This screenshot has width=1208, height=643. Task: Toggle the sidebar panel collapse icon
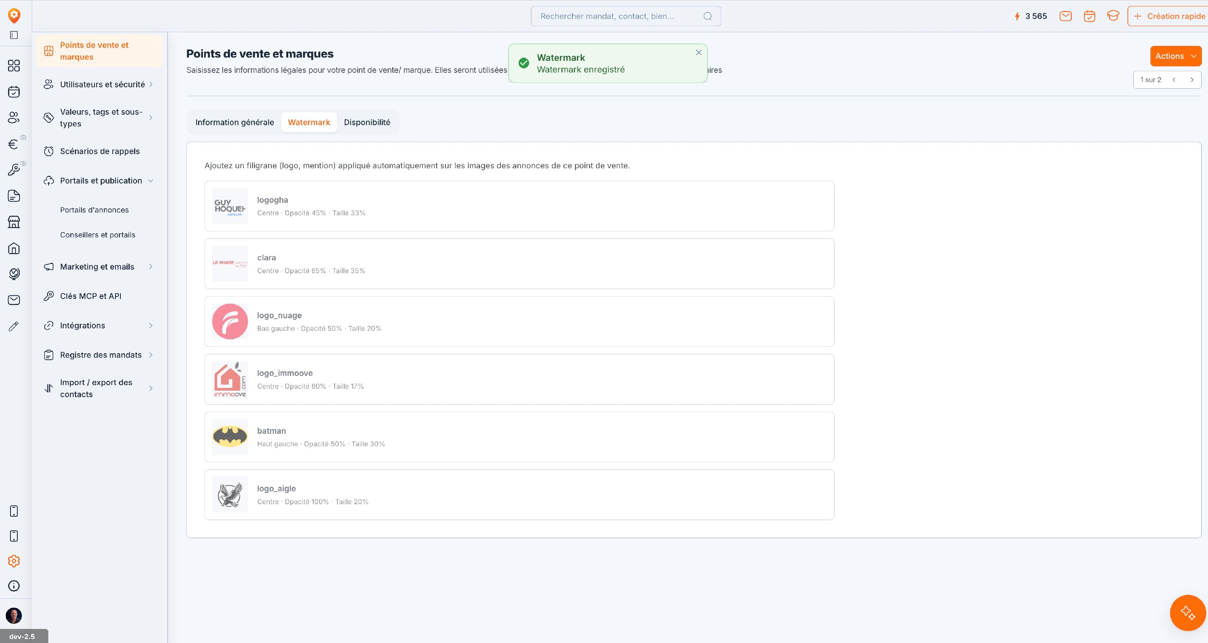pyautogui.click(x=14, y=35)
